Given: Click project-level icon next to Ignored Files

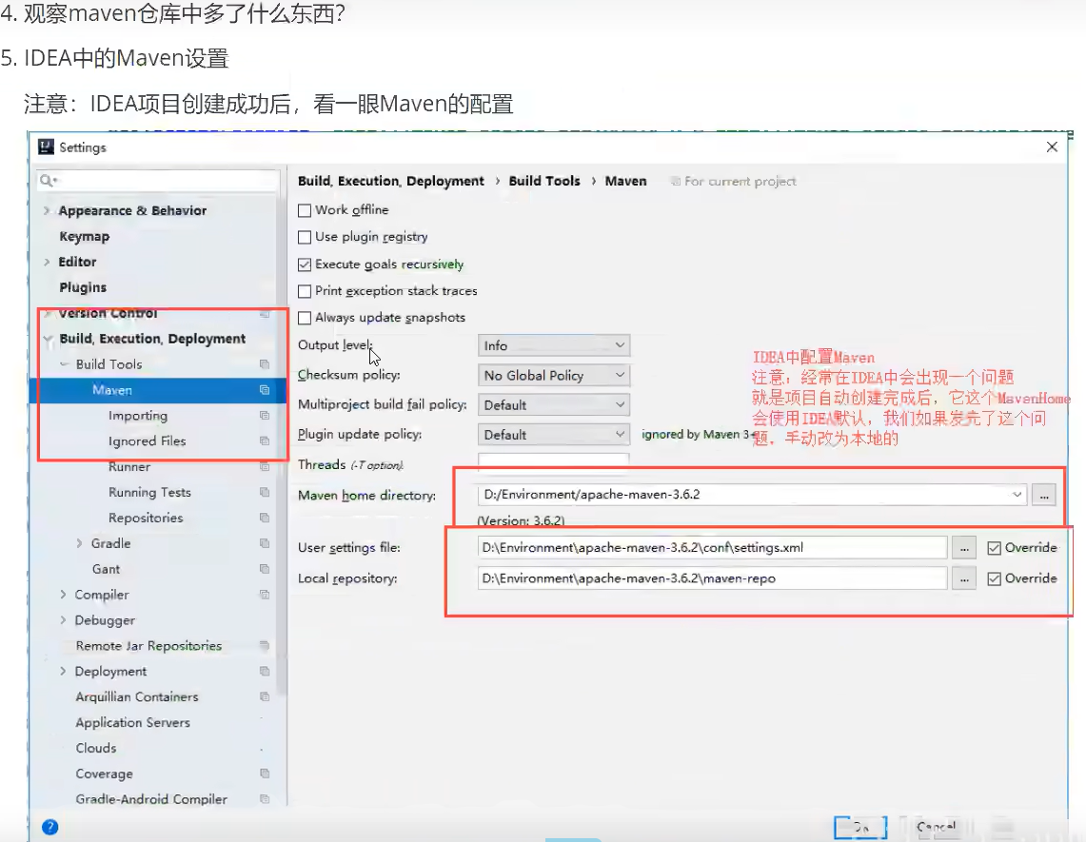Looking at the screenshot, I should [x=264, y=441].
